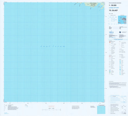Click the 'Laut Seram' sea label
Screen dimensions: 128x116
point(53,46)
